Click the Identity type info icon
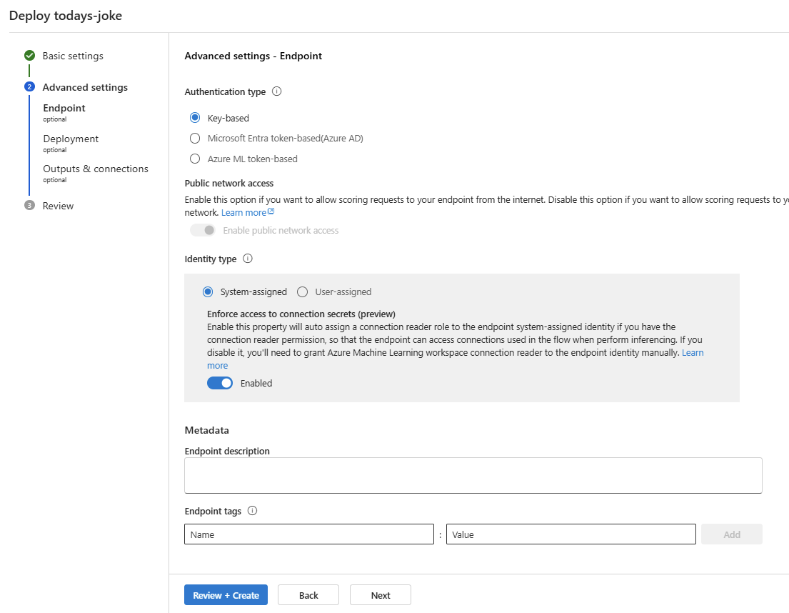The height and width of the screenshot is (613, 789). [x=248, y=259]
